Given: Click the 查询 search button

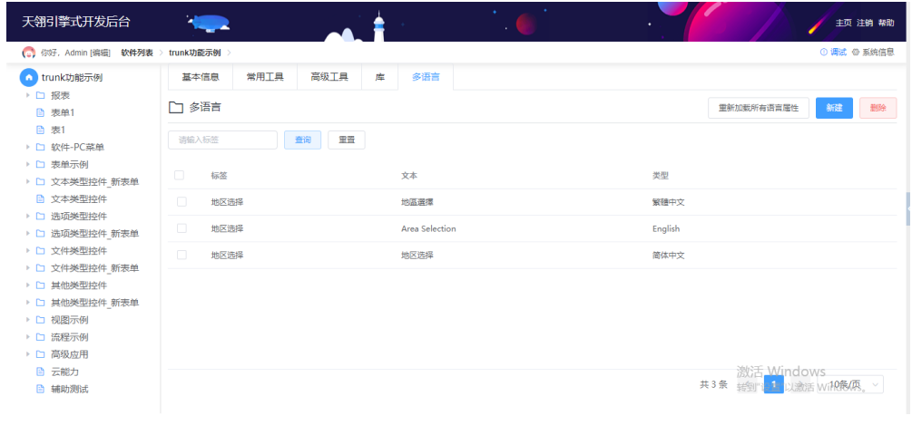Looking at the screenshot, I should (x=302, y=140).
